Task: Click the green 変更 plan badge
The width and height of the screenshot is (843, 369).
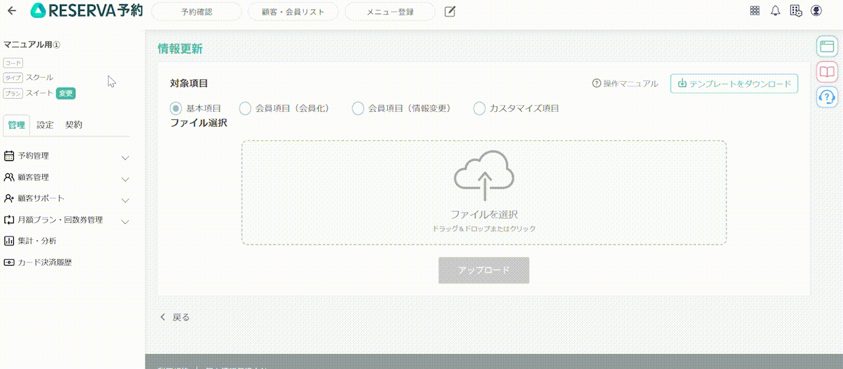Action: pyautogui.click(x=66, y=94)
